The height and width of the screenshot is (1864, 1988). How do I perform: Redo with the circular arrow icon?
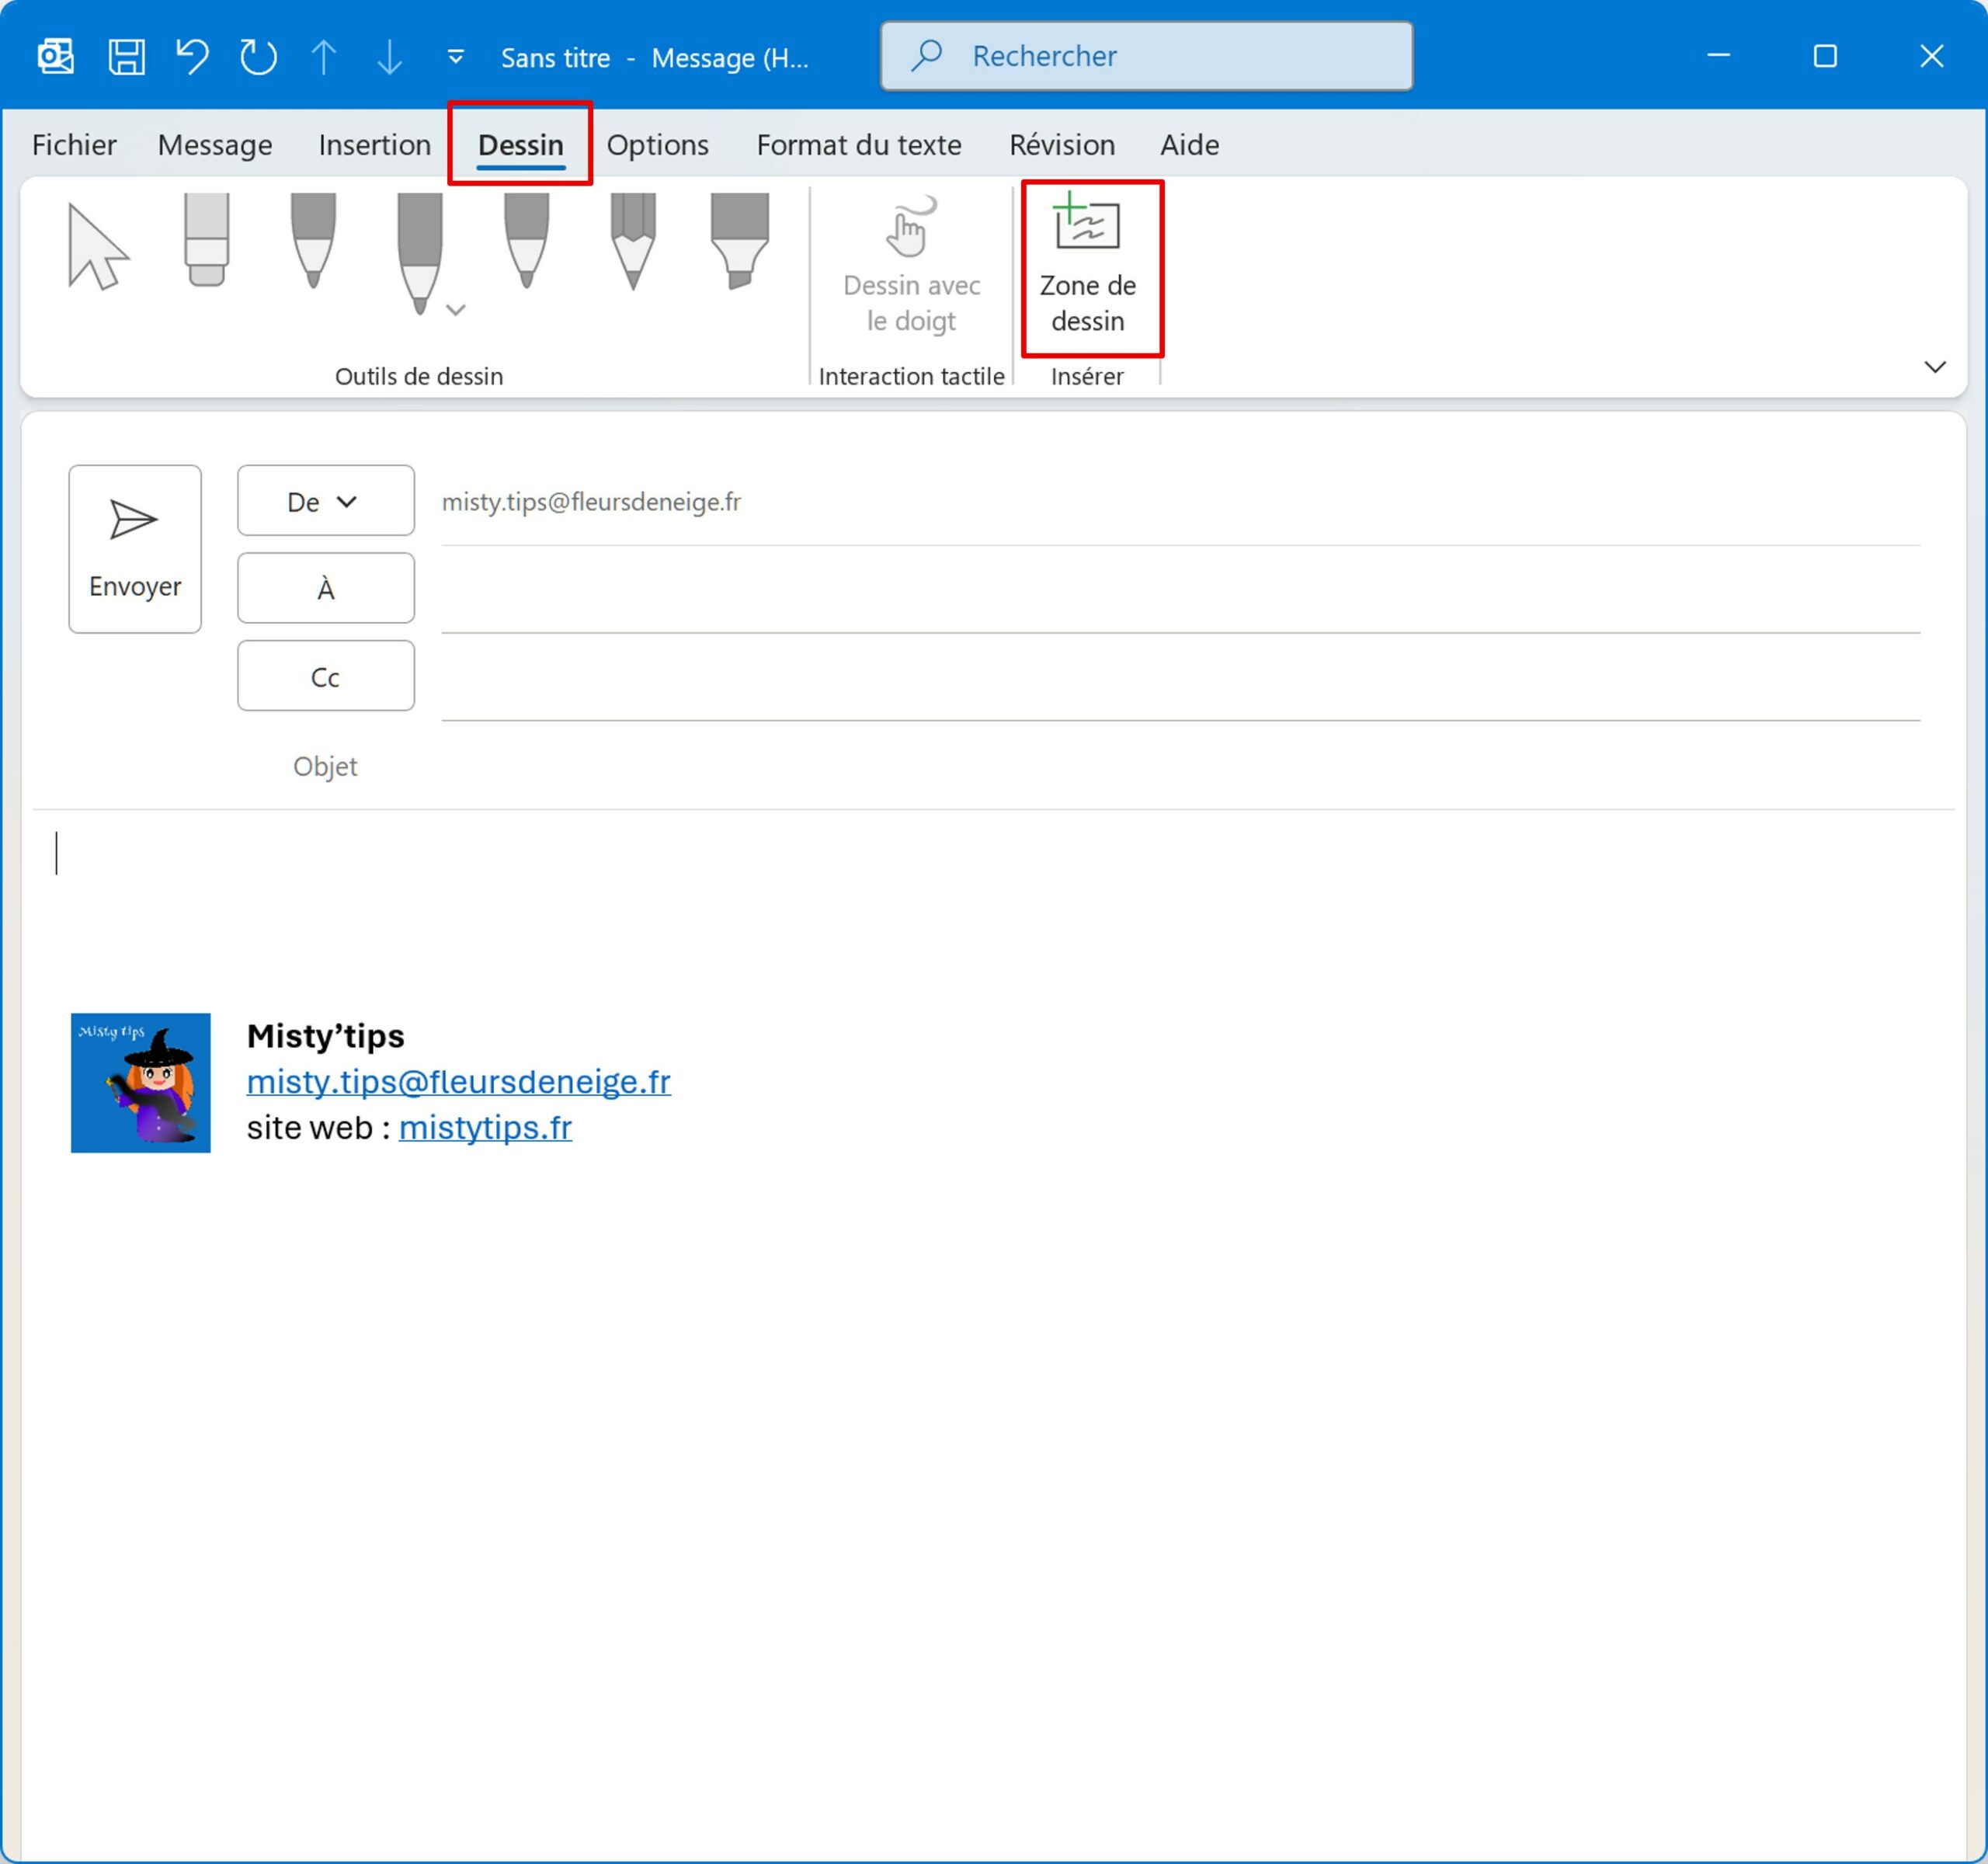point(258,56)
